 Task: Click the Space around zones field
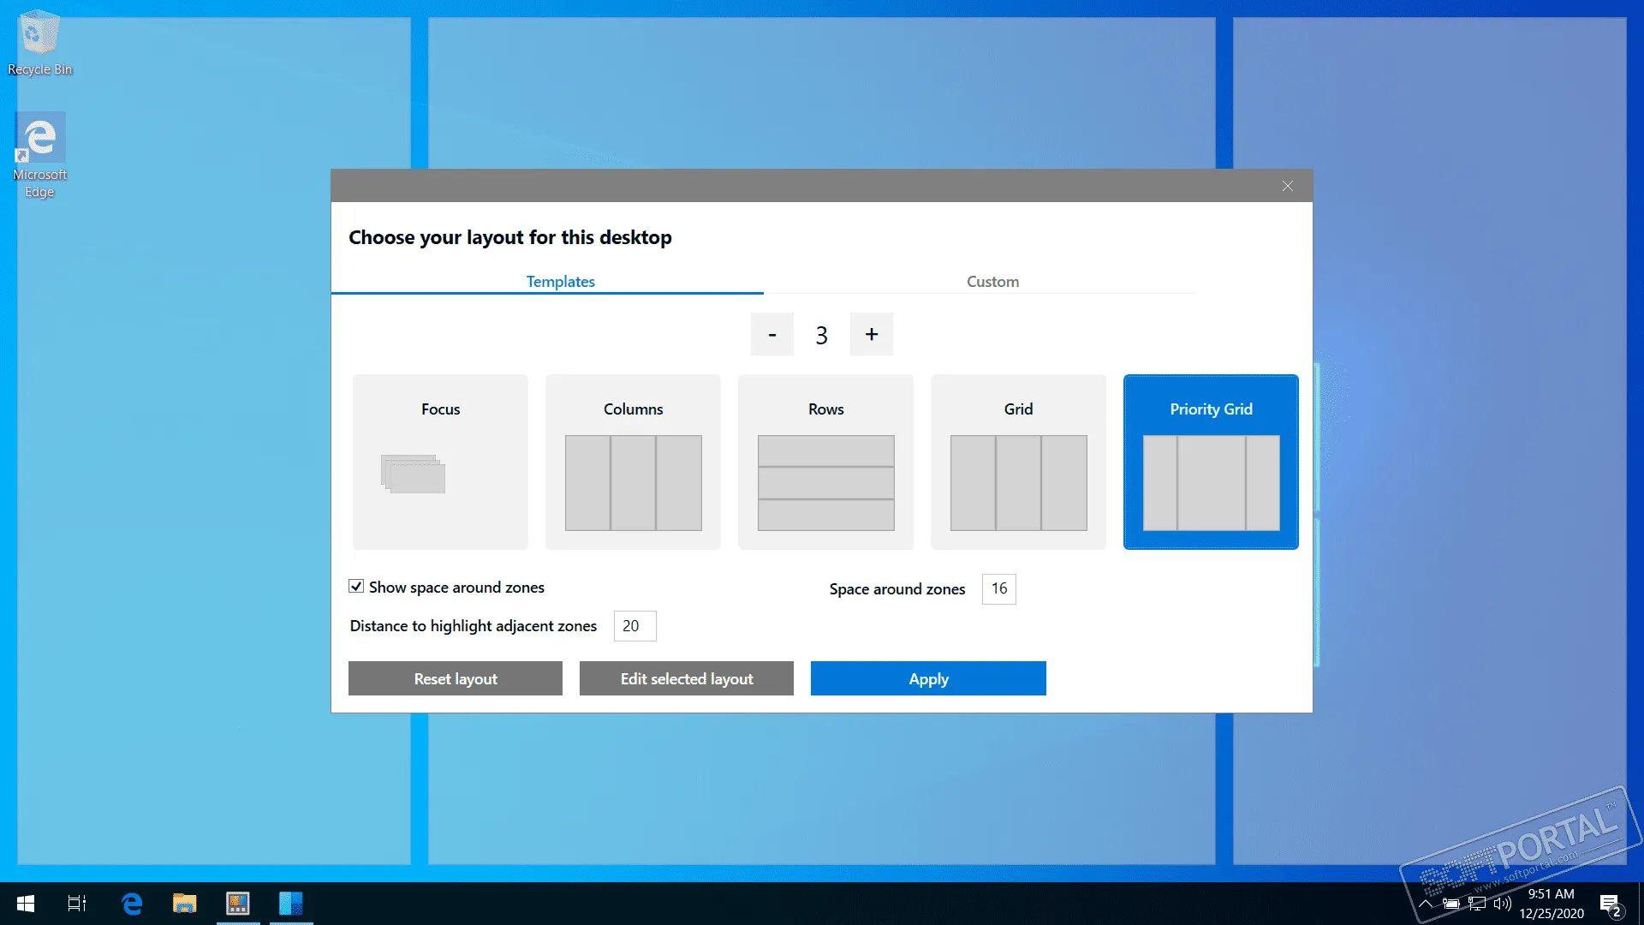tap(998, 588)
